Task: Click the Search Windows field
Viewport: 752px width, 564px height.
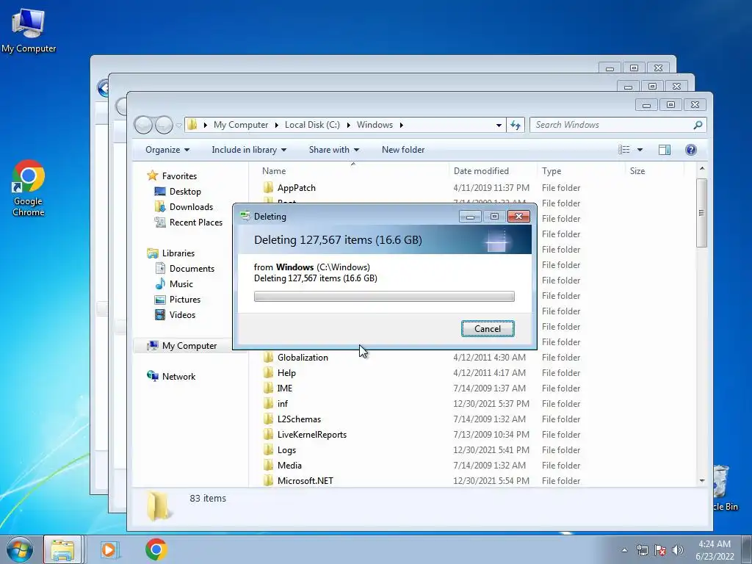Action: pyautogui.click(x=612, y=125)
